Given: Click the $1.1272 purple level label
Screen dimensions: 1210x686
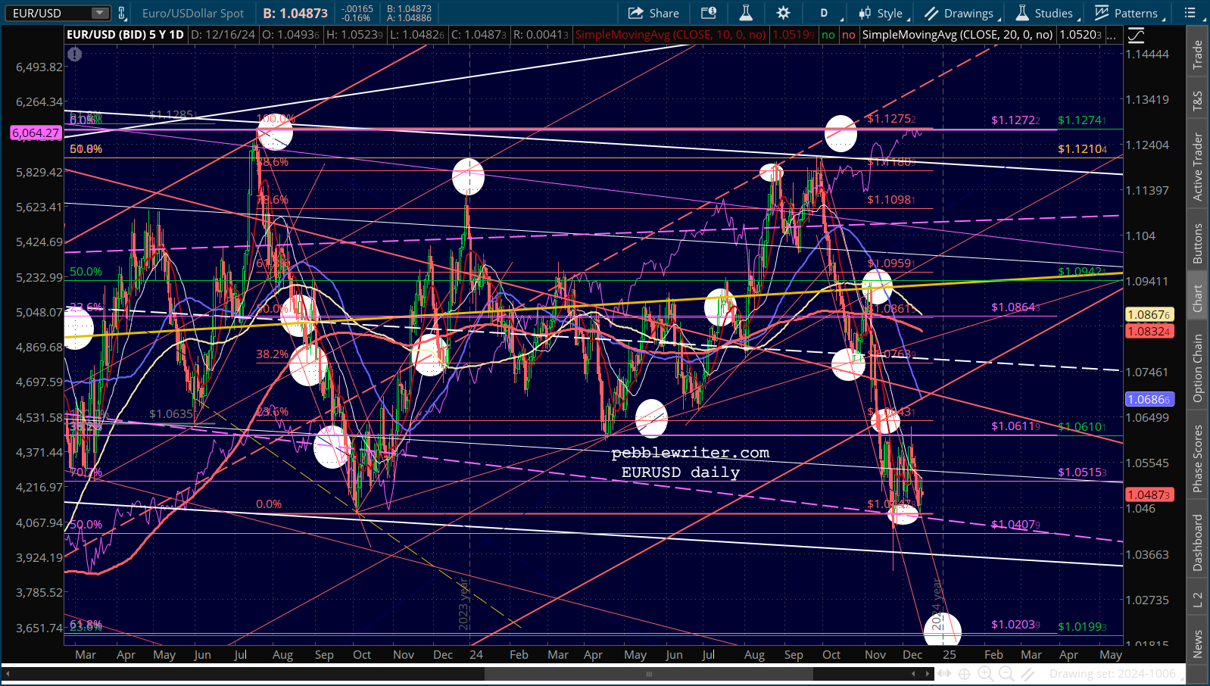Looking at the screenshot, I should pos(1015,120).
